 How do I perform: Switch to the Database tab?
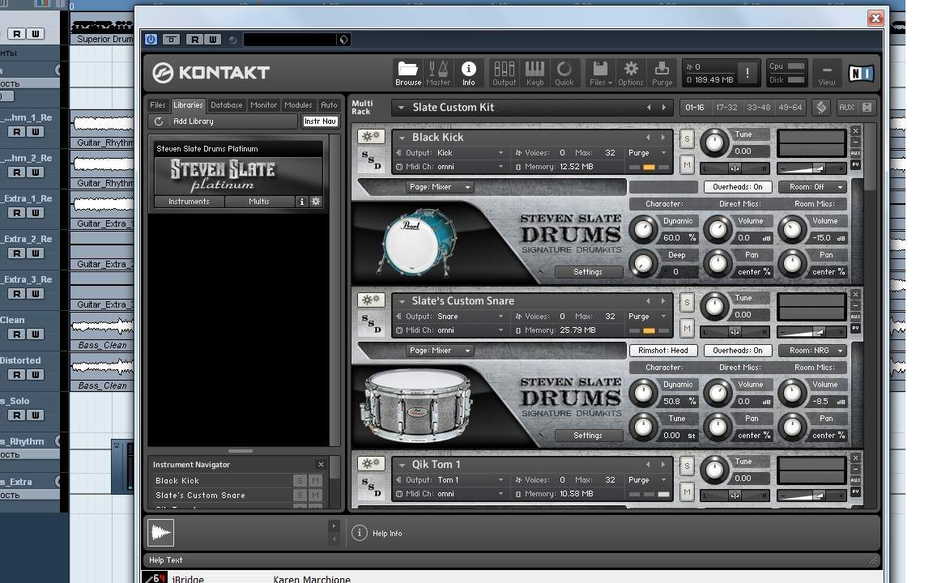click(x=226, y=105)
